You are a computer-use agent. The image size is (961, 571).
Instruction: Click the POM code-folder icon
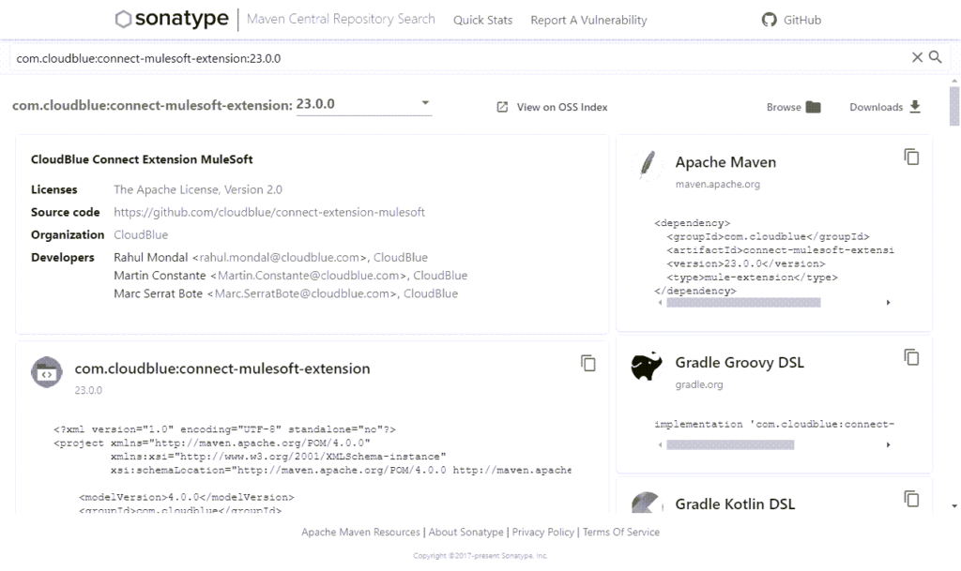pos(47,373)
